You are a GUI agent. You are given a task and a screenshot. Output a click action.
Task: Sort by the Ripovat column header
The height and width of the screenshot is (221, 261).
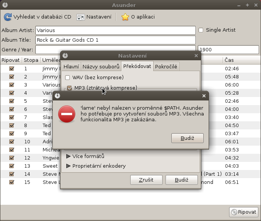click(x=11, y=60)
